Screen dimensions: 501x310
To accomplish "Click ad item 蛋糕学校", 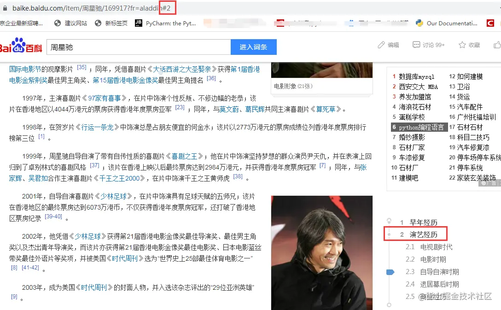I will (x=412, y=117).
